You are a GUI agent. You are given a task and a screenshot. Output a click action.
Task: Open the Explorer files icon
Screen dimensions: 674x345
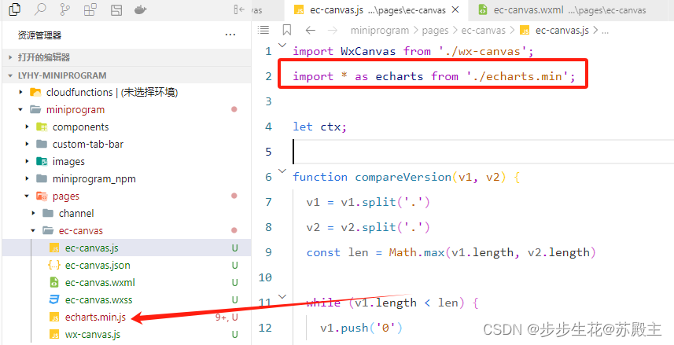15,9
